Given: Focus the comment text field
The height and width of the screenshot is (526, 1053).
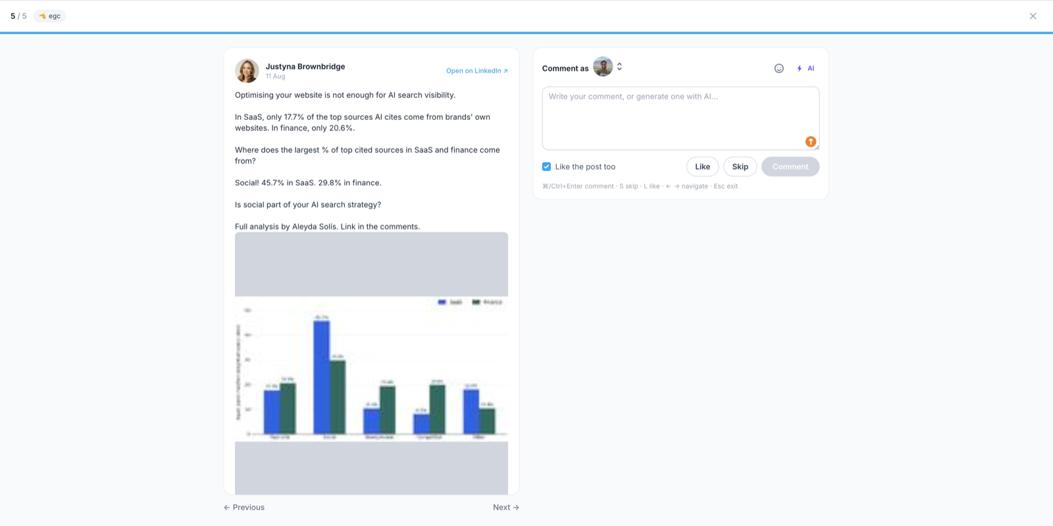Looking at the screenshot, I should click(681, 118).
